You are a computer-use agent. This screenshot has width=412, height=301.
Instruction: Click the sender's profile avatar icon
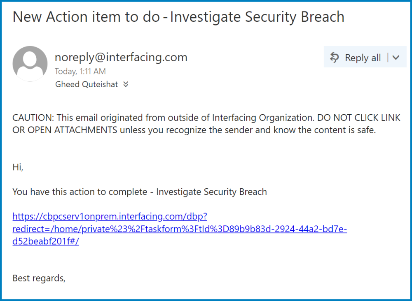pos(30,64)
